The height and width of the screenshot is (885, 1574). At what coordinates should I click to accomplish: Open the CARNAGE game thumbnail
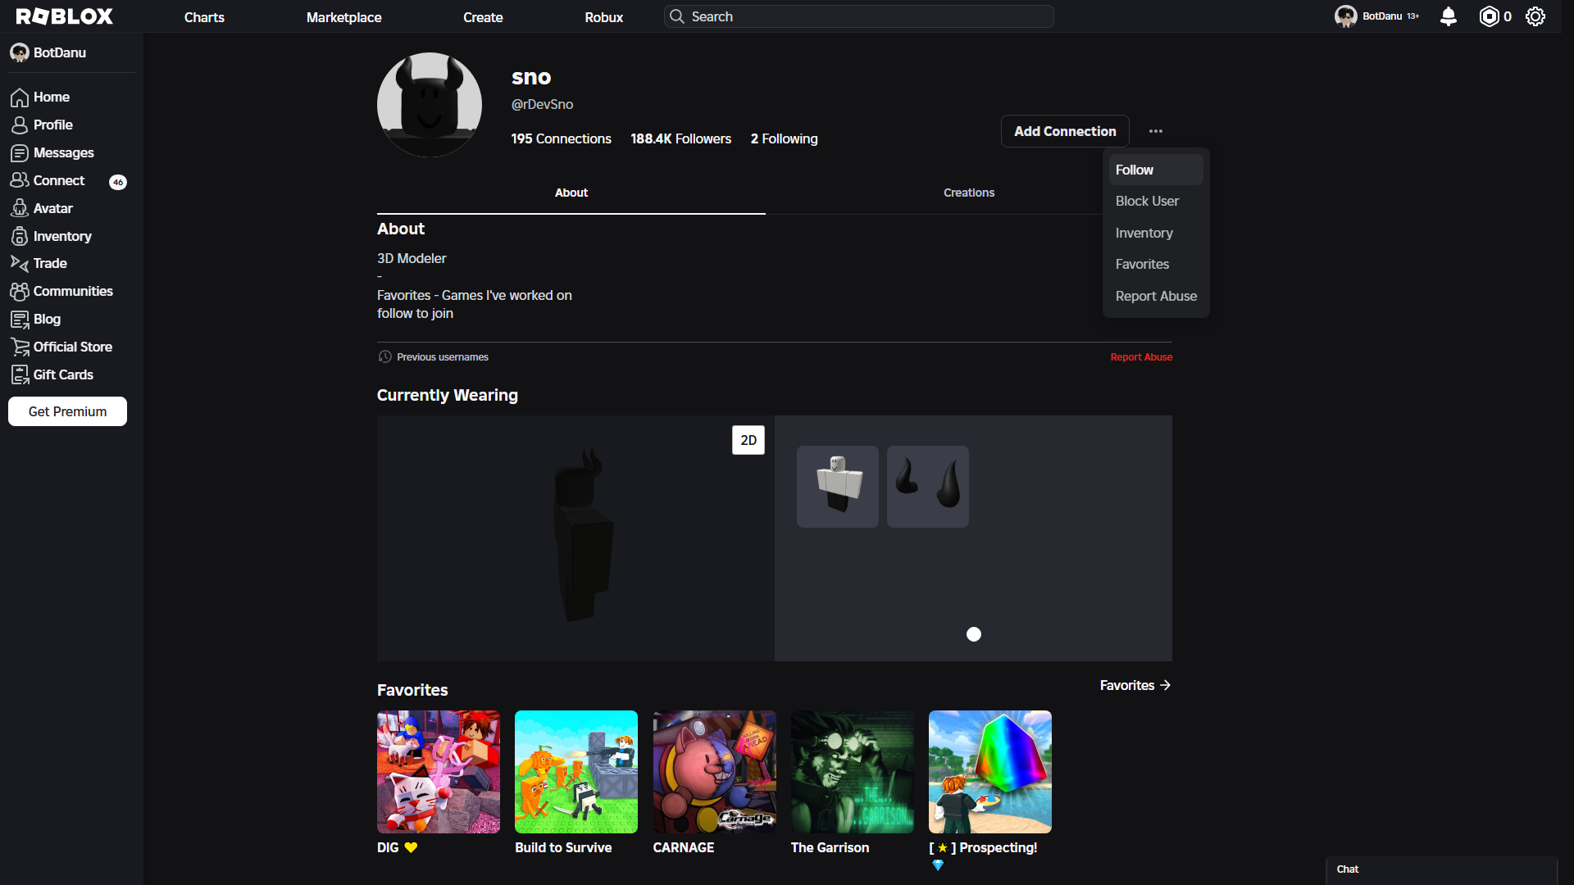[x=714, y=771]
